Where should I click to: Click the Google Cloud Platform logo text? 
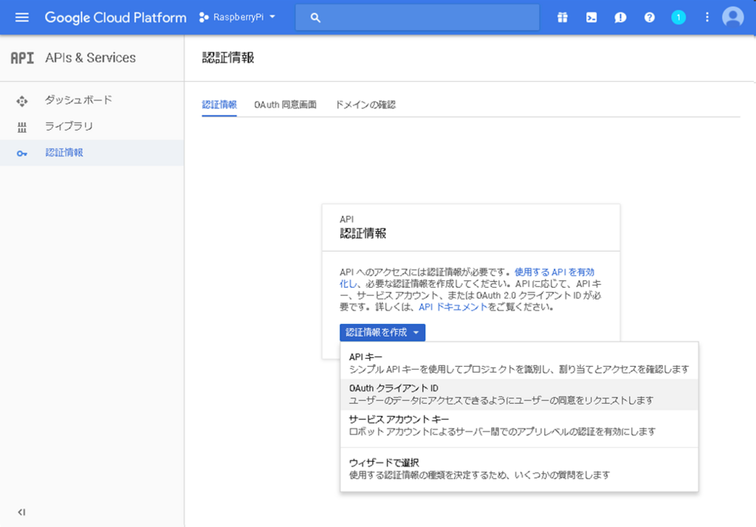tap(116, 18)
